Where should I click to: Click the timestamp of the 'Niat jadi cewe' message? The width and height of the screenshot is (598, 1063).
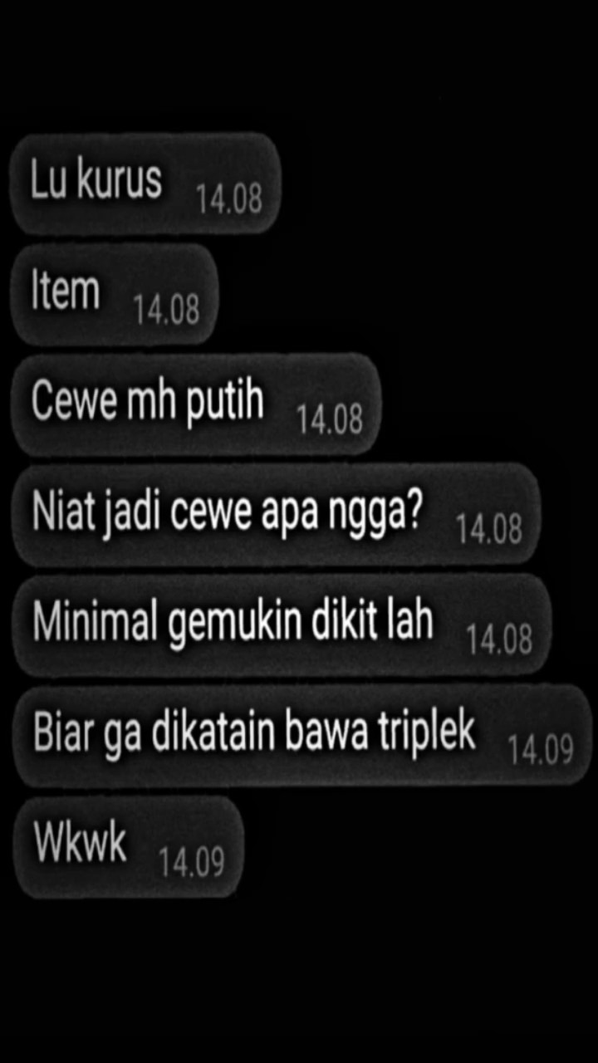pyautogui.click(x=490, y=530)
